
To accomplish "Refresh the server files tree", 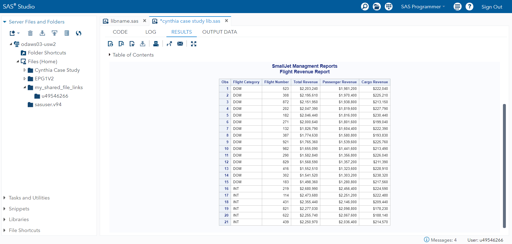I will [78, 33].
